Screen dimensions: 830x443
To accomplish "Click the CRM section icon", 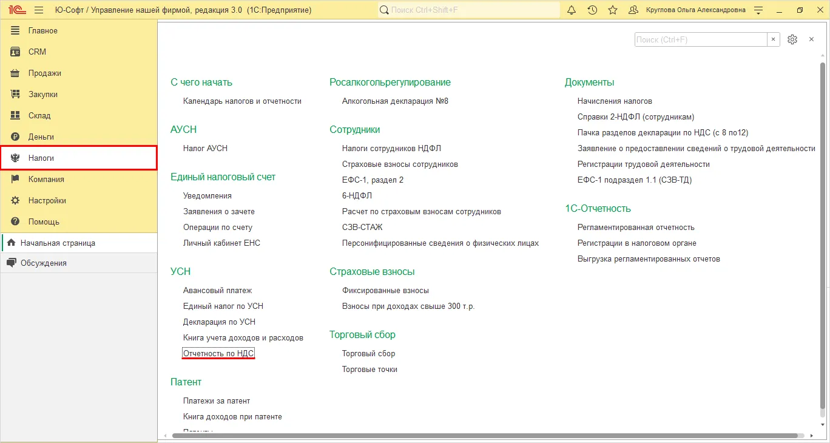I will tap(15, 52).
